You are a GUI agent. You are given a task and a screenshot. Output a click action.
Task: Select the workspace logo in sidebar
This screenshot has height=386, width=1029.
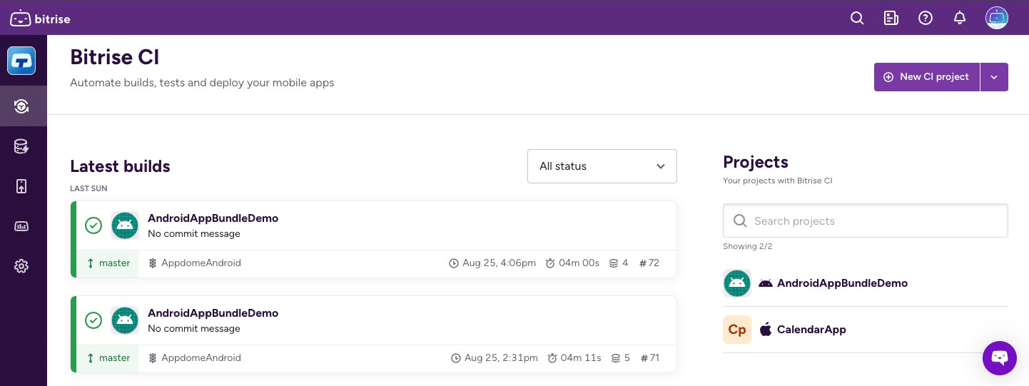coord(21,61)
